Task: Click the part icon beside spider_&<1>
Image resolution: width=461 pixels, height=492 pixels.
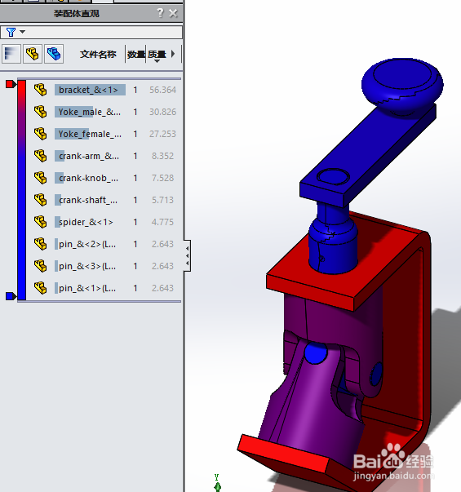Action: tap(41, 222)
